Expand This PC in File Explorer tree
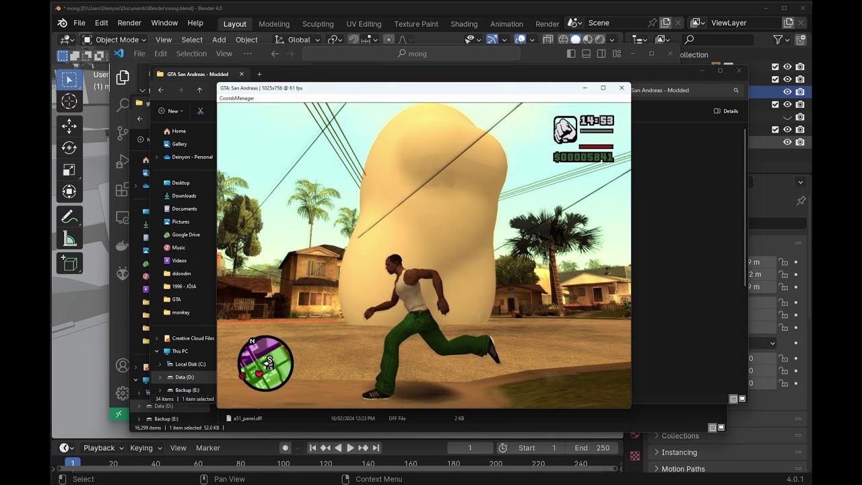 click(158, 351)
